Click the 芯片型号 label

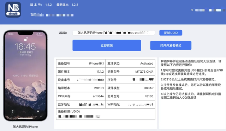pyautogui.click(x=113, y=96)
